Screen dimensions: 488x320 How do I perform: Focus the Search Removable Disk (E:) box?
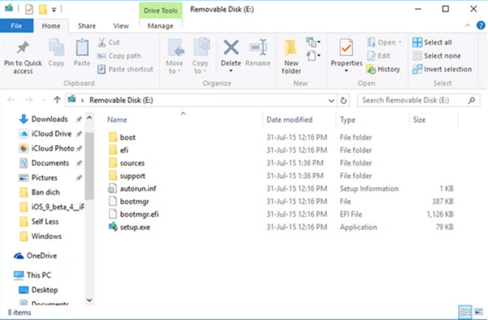click(x=414, y=101)
